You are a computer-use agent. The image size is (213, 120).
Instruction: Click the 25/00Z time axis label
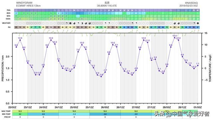point(74,107)
